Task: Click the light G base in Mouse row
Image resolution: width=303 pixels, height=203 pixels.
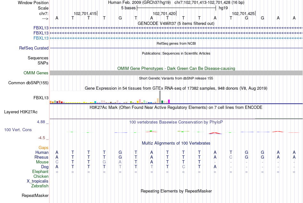Action: pyautogui.click(x=104, y=162)
